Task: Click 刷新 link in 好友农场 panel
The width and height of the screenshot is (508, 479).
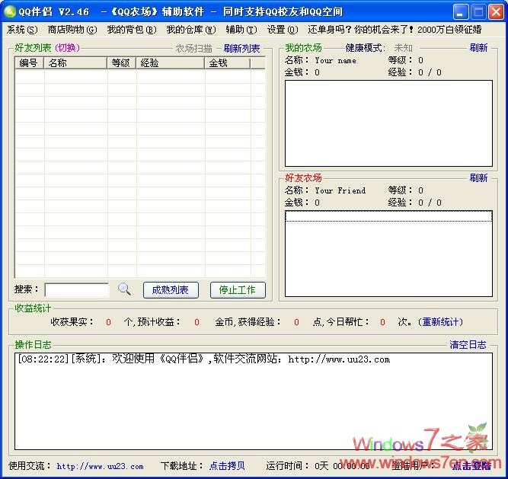Action: coord(478,178)
